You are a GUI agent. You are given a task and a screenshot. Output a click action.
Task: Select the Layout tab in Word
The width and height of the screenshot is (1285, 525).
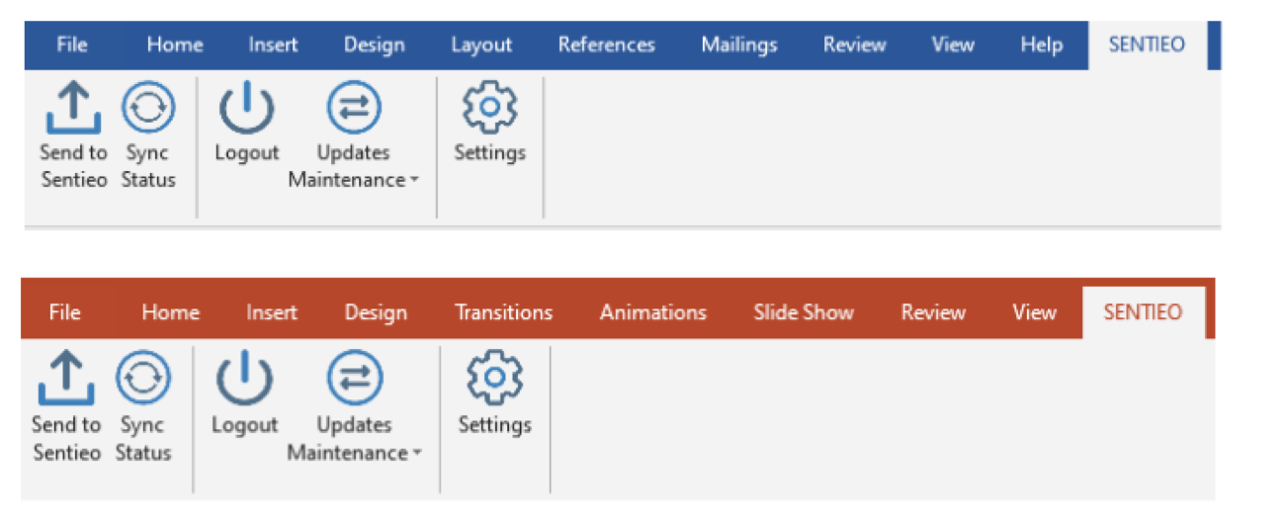[481, 45]
